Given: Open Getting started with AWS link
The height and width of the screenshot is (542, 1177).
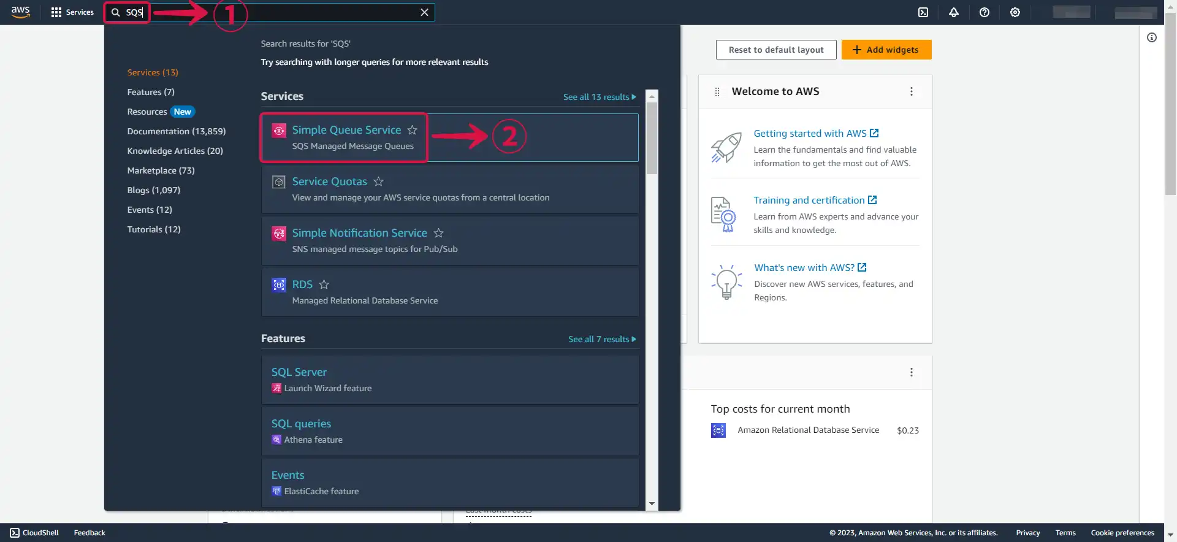Looking at the screenshot, I should pos(816,133).
